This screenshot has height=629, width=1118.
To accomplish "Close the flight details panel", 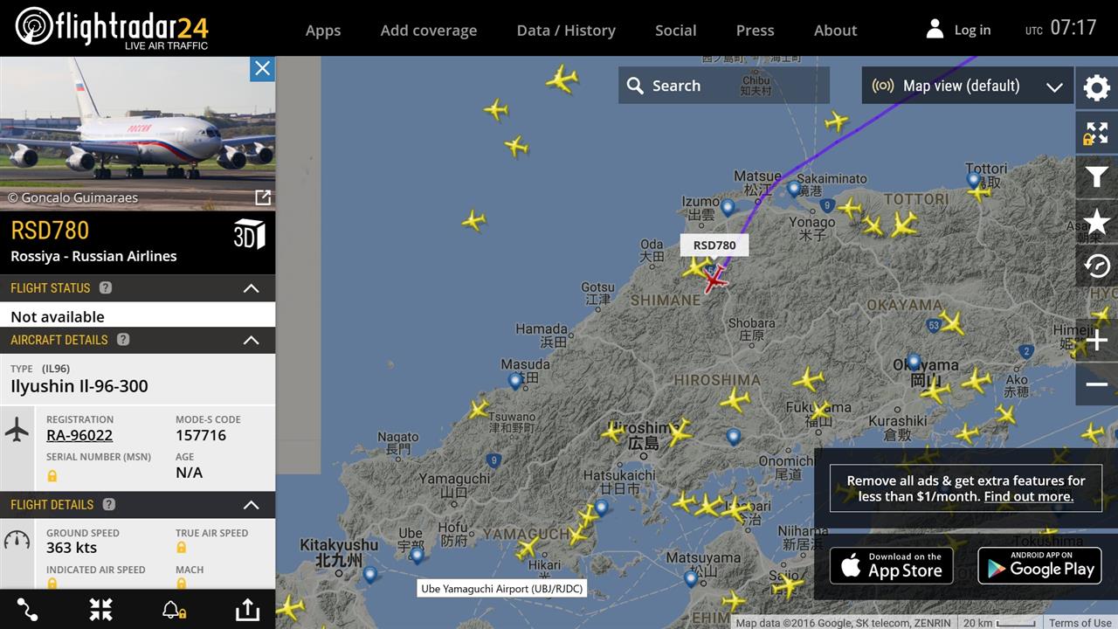I will [262, 69].
